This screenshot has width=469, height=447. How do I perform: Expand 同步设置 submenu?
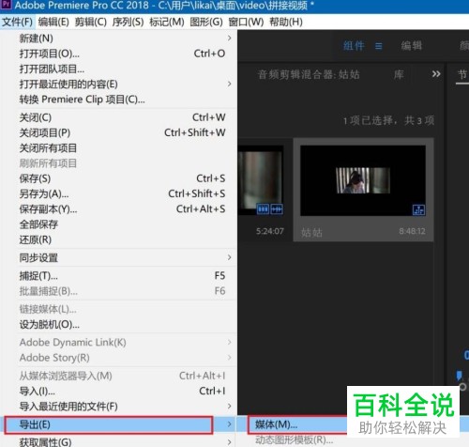tap(118, 257)
